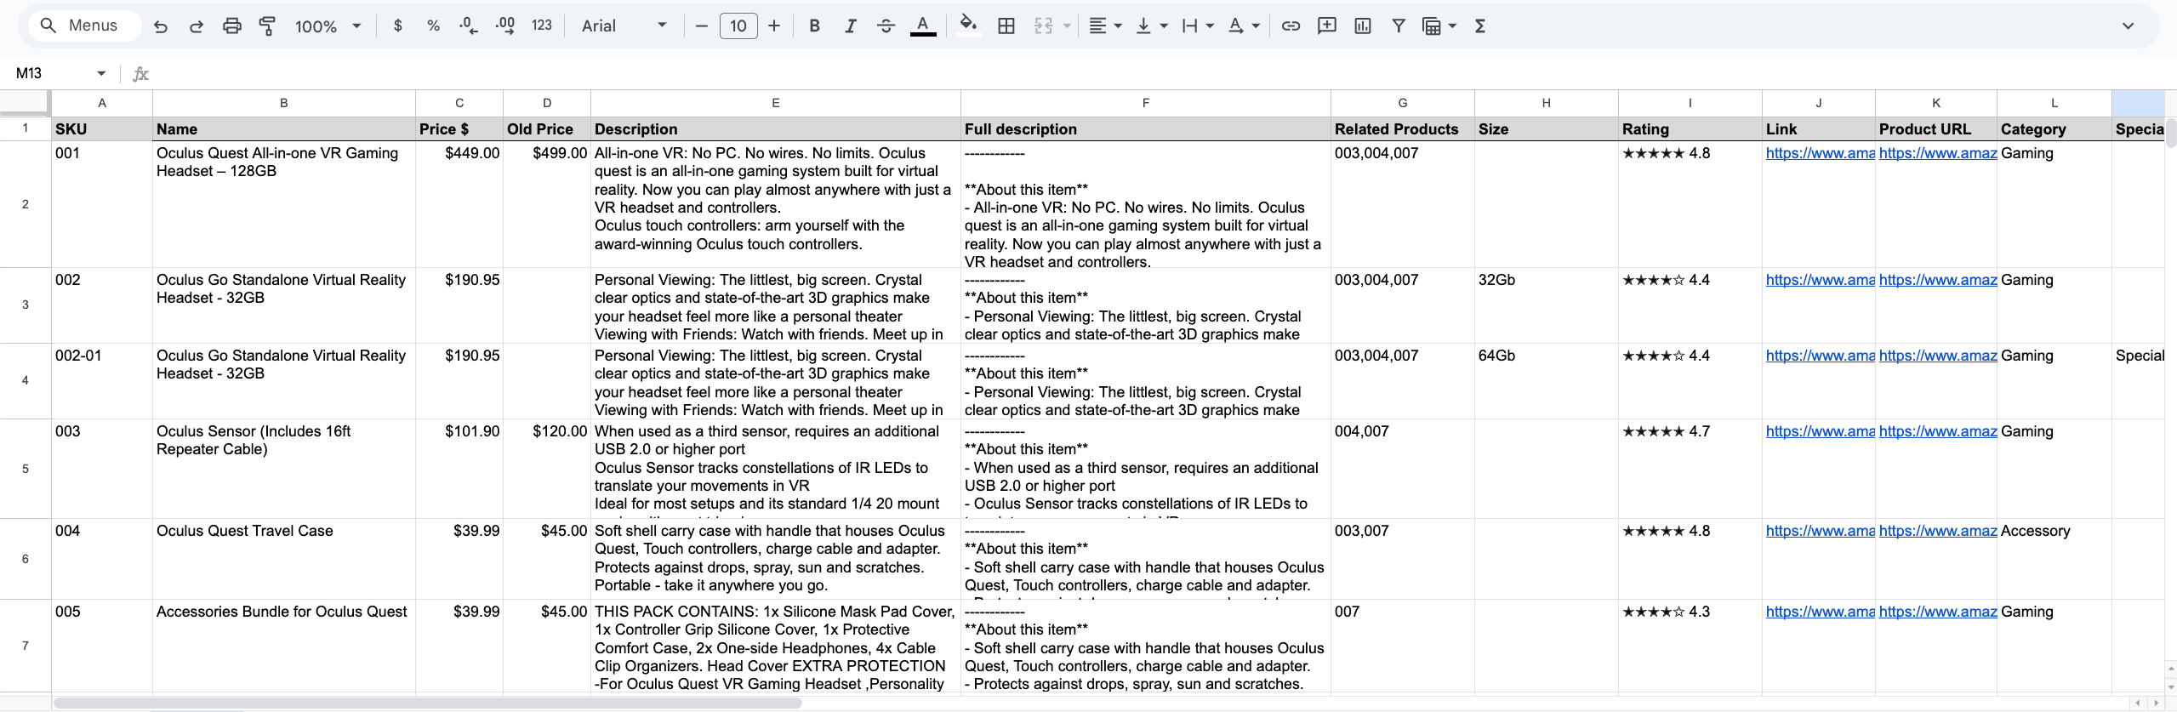Insert a chart icon
The width and height of the screenshot is (2177, 712).
click(x=1363, y=26)
